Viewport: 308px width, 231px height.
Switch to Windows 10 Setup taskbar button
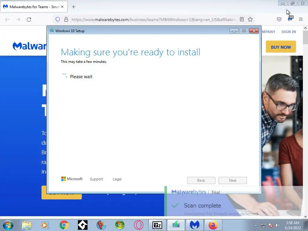point(176,225)
